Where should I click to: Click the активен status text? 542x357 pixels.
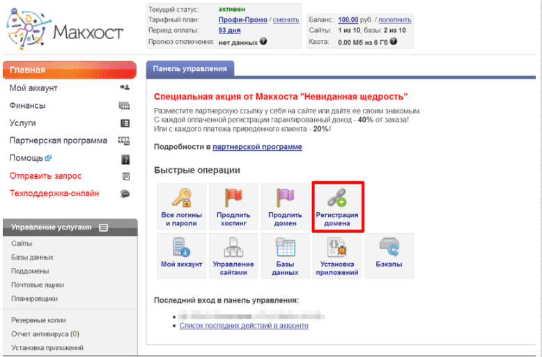pyautogui.click(x=232, y=9)
